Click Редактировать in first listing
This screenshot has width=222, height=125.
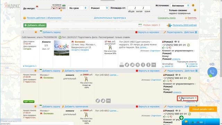coord(174,32)
